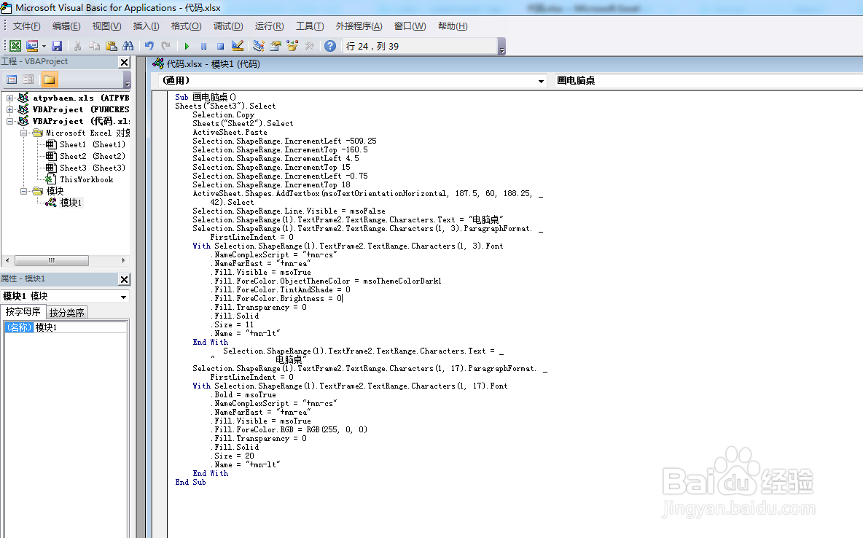Open Find with binoculars icon

point(128,46)
